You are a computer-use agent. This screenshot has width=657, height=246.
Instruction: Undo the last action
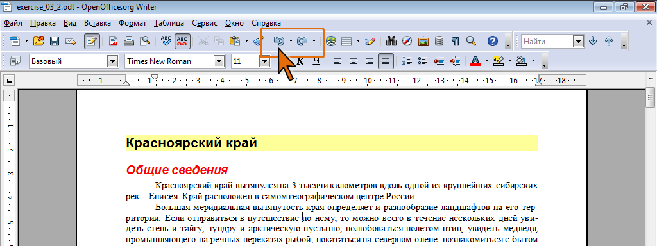[279, 41]
